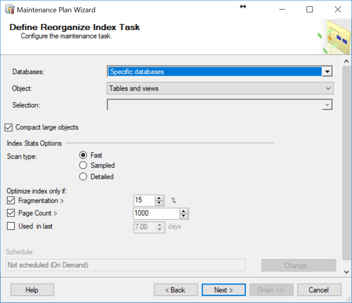352x303 pixels.
Task: Click the scroll down arrow of the panel
Action: click(346, 272)
